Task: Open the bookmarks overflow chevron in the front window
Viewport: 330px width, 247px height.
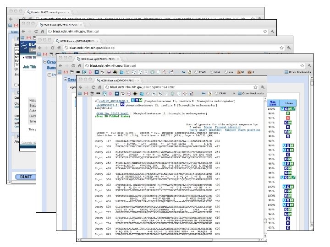Action: [234, 93]
